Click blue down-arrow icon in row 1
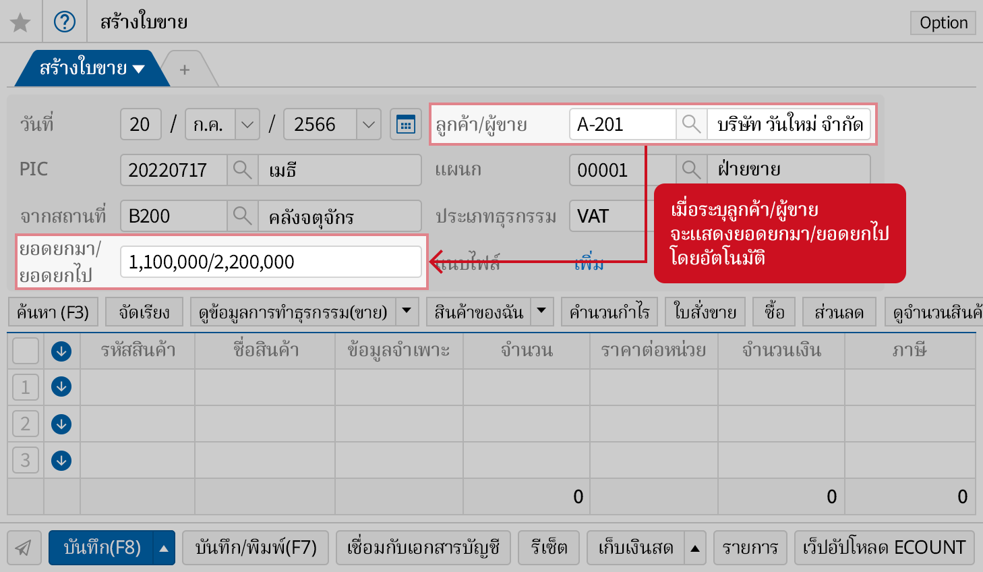983x572 pixels. click(61, 387)
